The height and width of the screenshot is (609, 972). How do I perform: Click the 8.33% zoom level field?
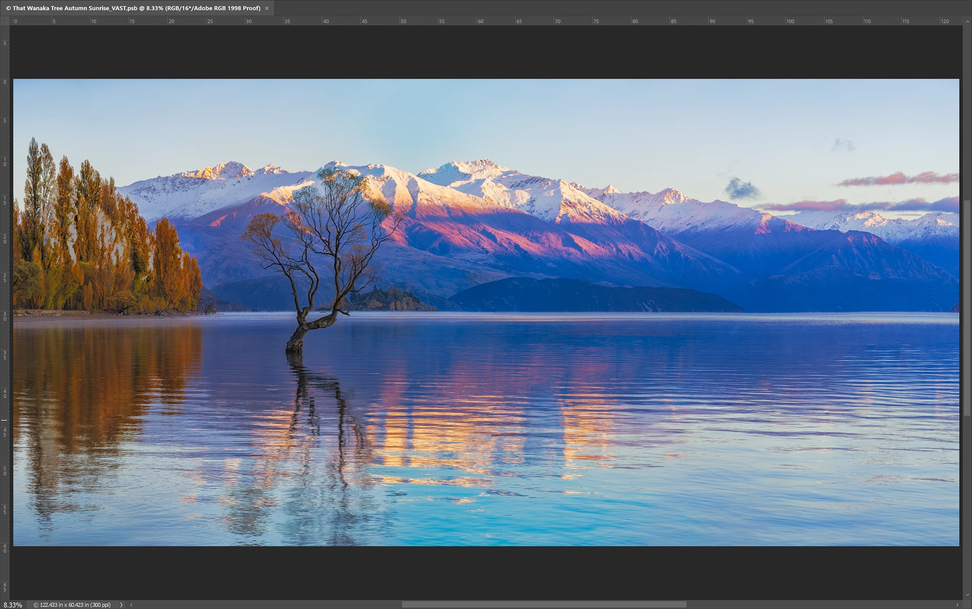(13, 605)
